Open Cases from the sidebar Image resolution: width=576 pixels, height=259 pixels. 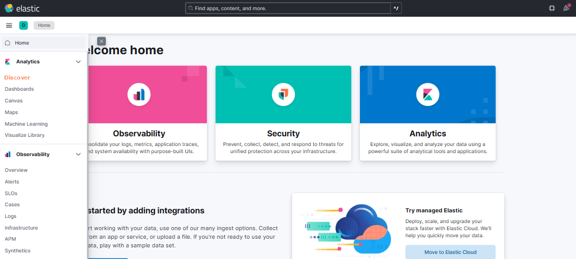(x=12, y=204)
